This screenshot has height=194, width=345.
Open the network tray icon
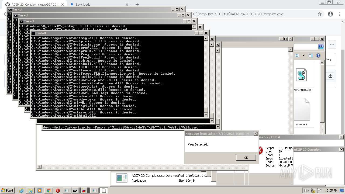313,190
